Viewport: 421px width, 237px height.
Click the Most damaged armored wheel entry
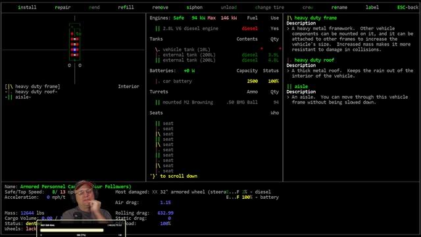pyautogui.click(x=171, y=192)
